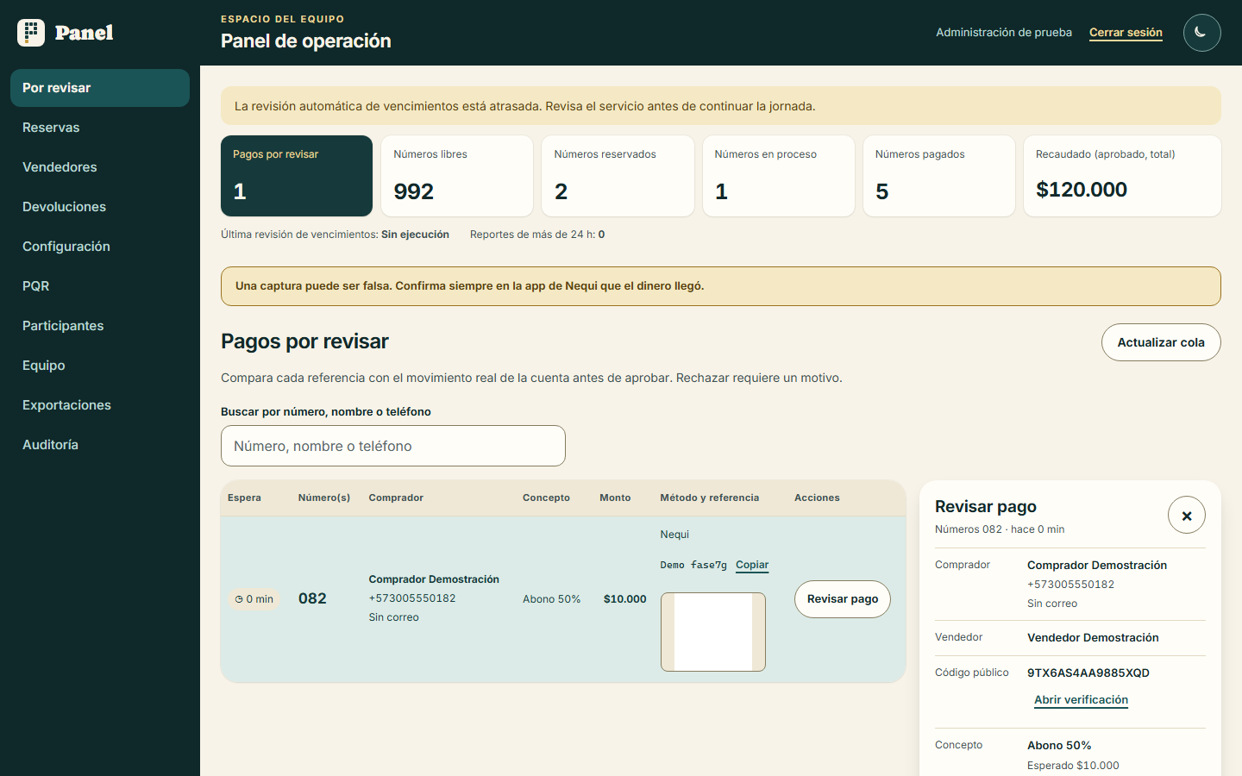Click the Nequi payment method label
Screen dimensions: 1242x776
(674, 535)
